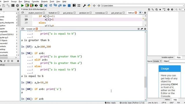This screenshot has height=104, width=185.
Task: Click the Copy plot to clipboard icon
Action: point(156,10)
